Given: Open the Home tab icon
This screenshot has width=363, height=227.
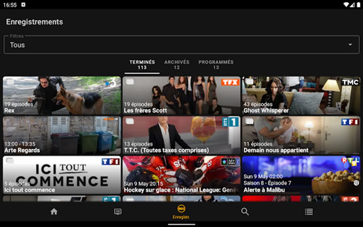Looking at the screenshot, I should 54,211.
